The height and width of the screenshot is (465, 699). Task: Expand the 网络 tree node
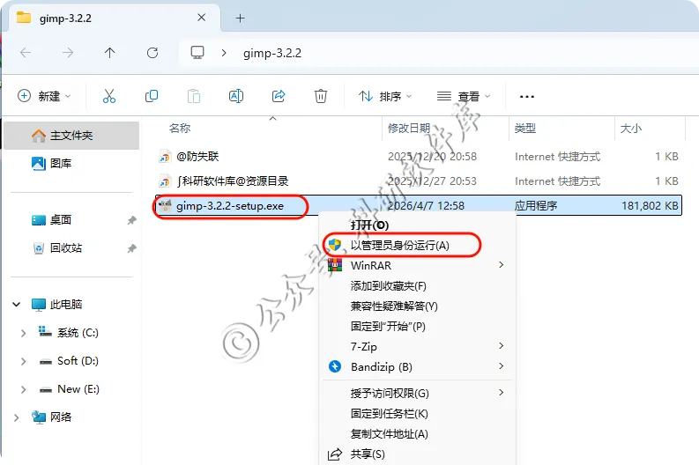[17, 417]
